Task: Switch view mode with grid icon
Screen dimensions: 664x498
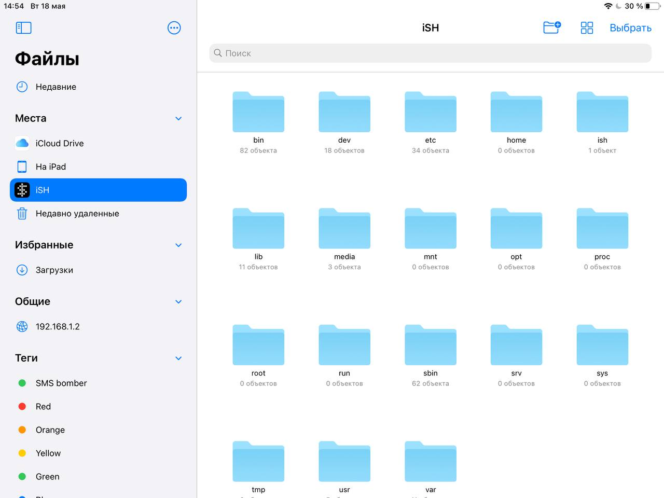Action: [x=587, y=28]
